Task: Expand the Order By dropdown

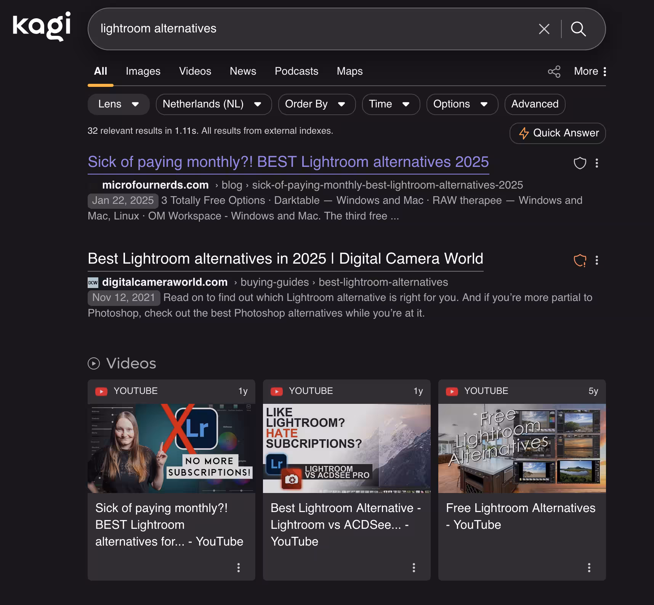Action: [x=316, y=104]
